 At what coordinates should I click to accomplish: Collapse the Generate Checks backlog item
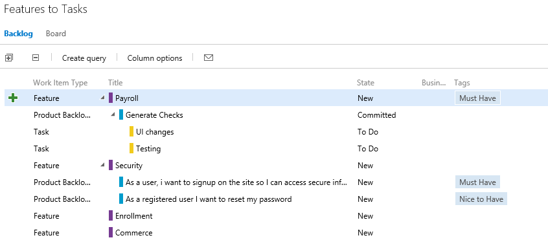113,115
